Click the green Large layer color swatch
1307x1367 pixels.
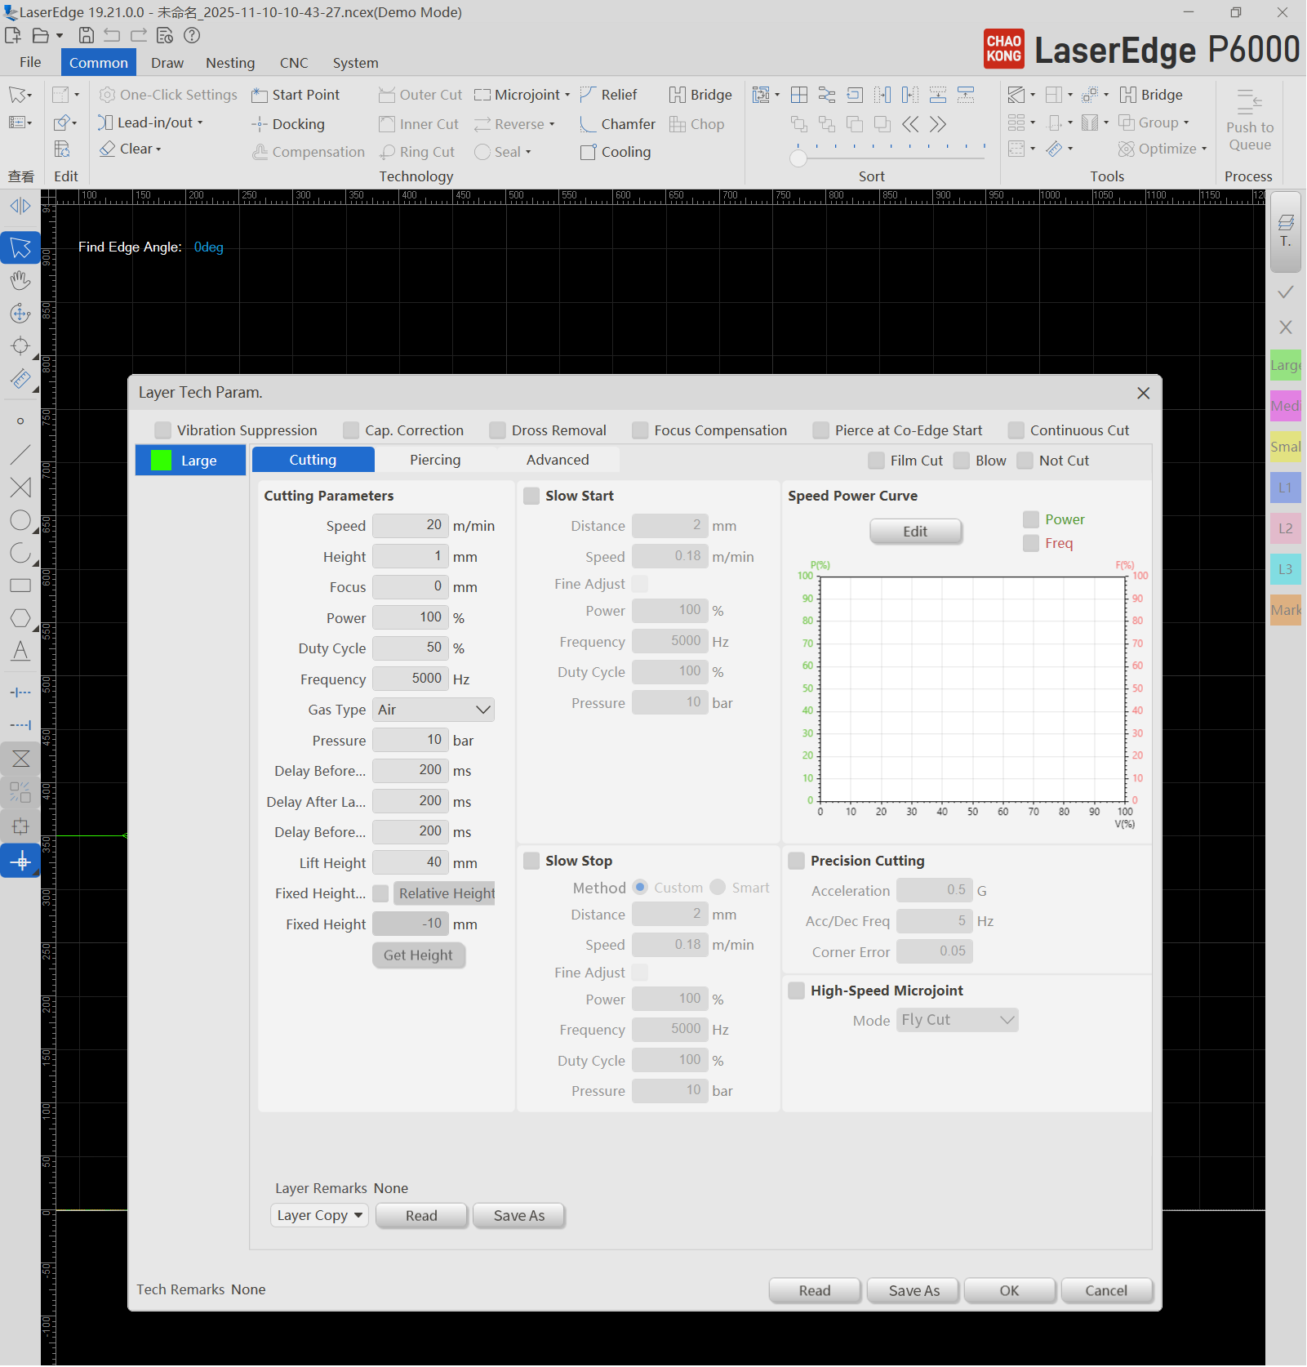(x=162, y=461)
